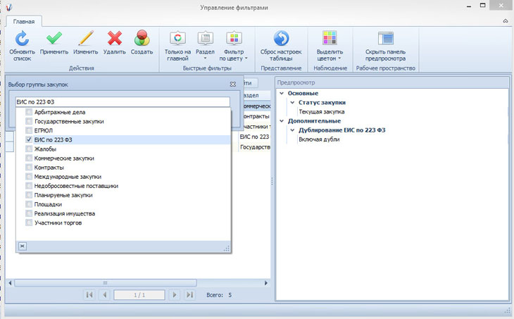
Task: Click the red Удалить cross icon
Action: click(x=114, y=39)
